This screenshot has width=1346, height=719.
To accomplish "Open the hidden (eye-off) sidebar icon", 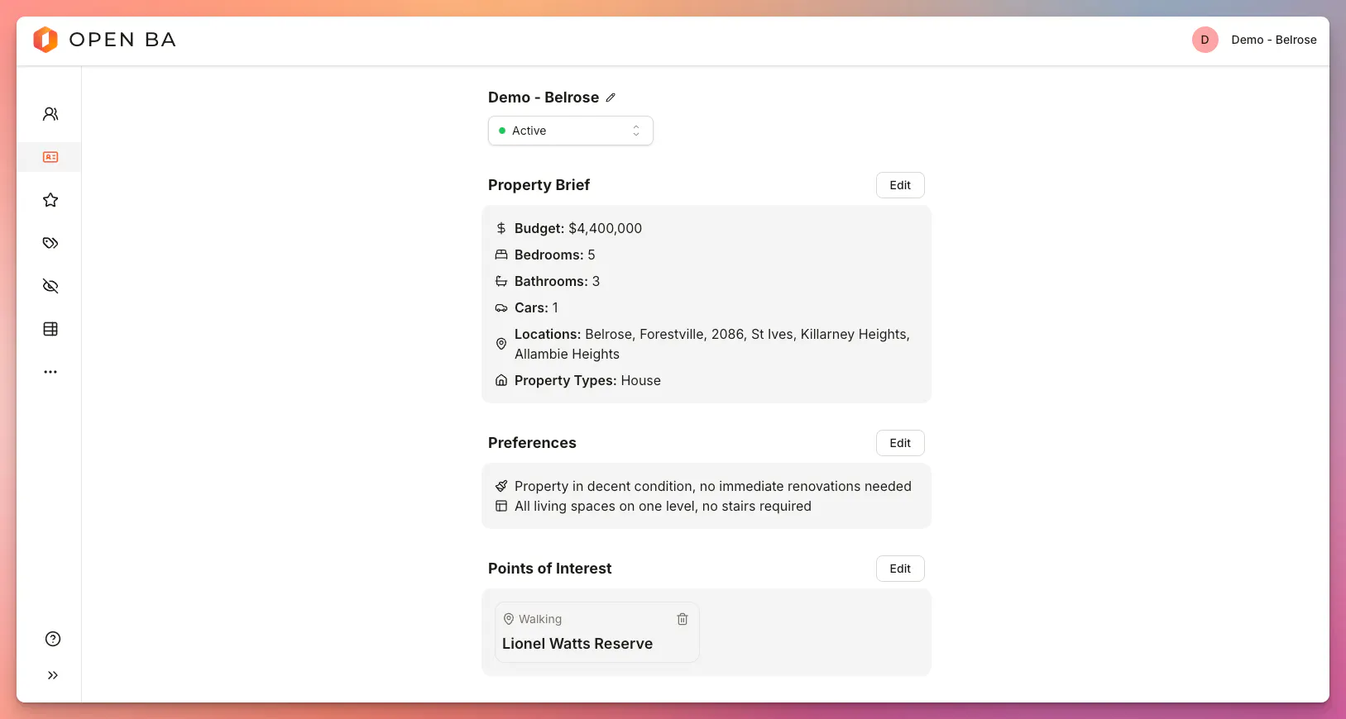I will pyautogui.click(x=50, y=286).
